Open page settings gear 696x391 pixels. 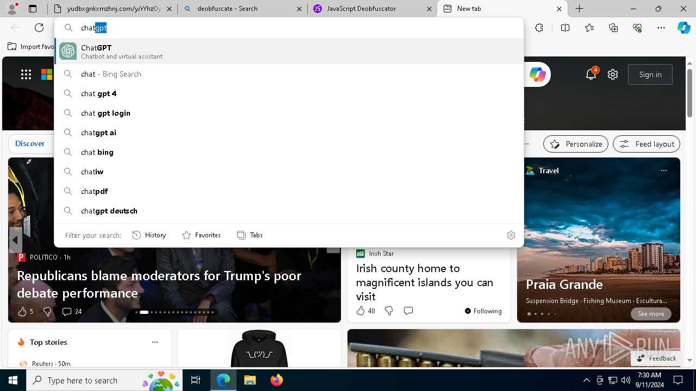point(613,74)
